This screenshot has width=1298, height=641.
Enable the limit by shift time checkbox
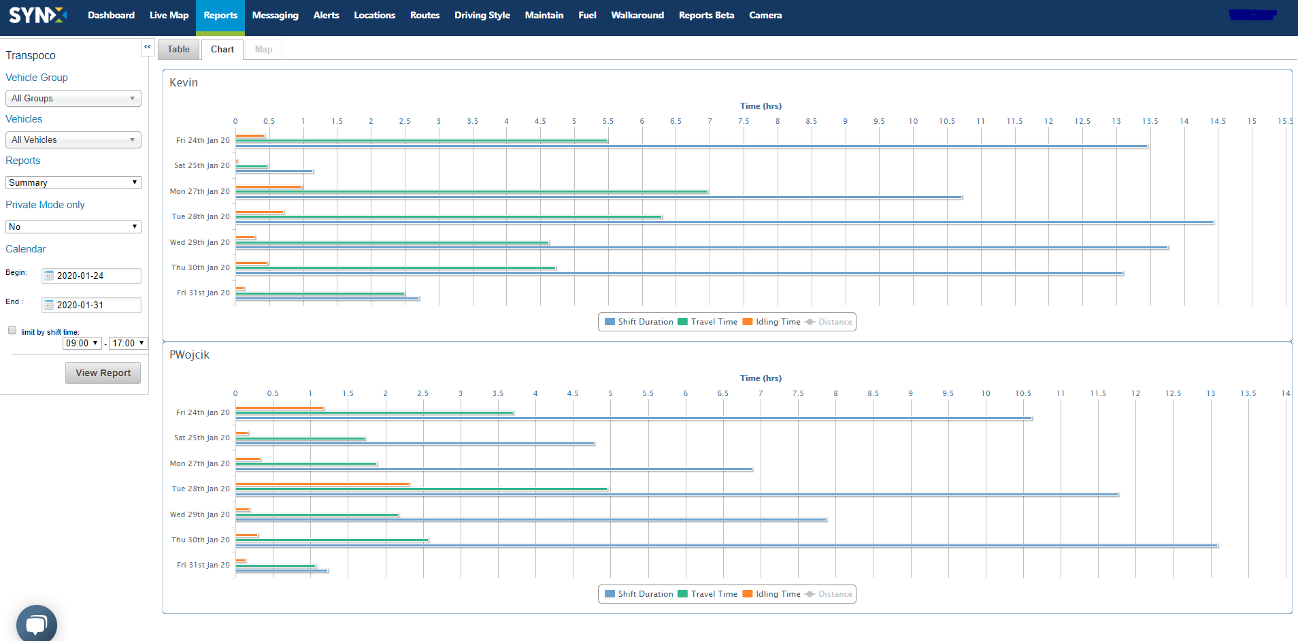pos(12,331)
